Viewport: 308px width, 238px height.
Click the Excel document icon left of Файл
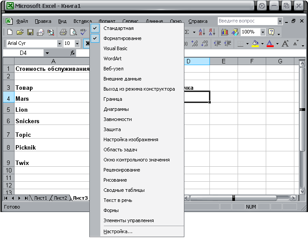9,21
